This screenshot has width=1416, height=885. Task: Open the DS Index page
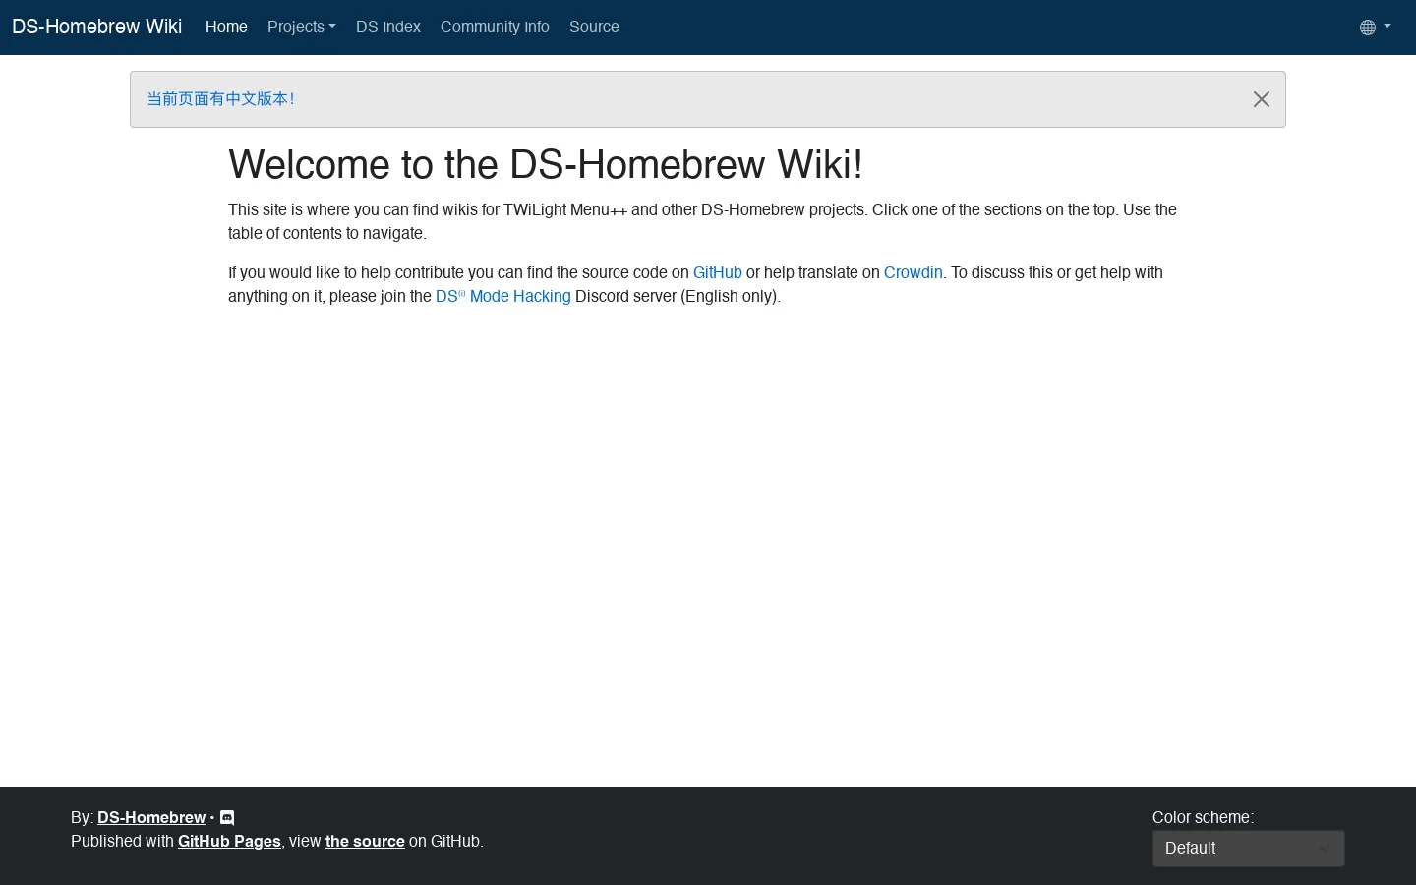coord(388,28)
